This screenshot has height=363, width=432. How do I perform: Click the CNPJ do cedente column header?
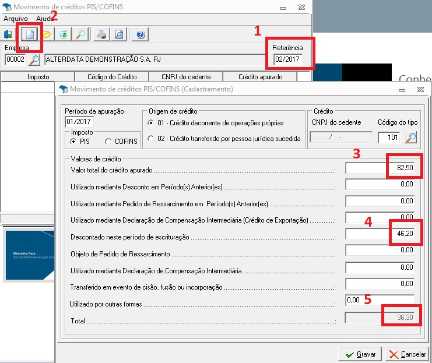click(186, 77)
